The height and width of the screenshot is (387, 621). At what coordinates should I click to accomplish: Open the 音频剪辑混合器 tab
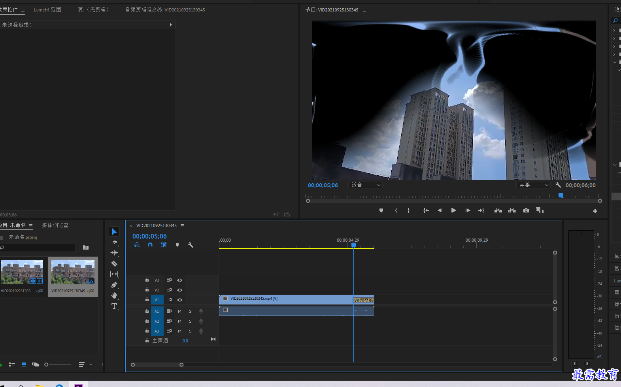[165, 9]
